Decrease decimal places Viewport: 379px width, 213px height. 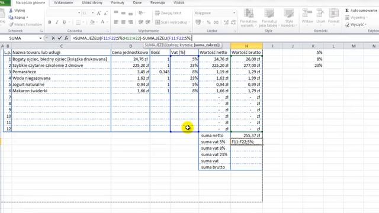click(233, 22)
